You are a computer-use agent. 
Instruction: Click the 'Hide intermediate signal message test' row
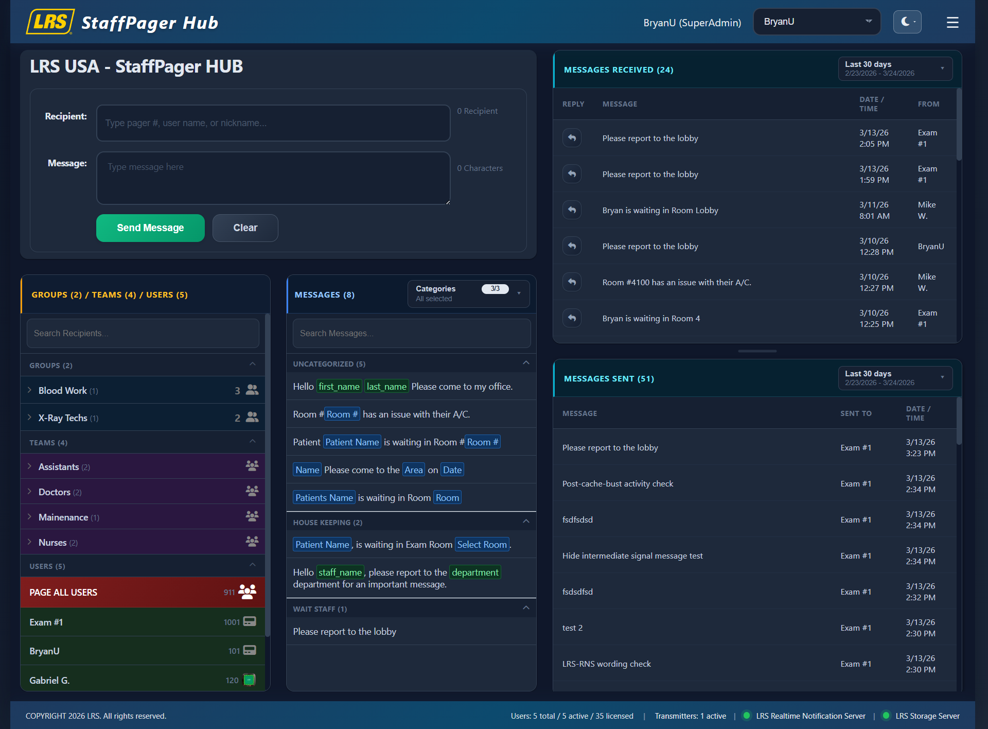coord(755,556)
